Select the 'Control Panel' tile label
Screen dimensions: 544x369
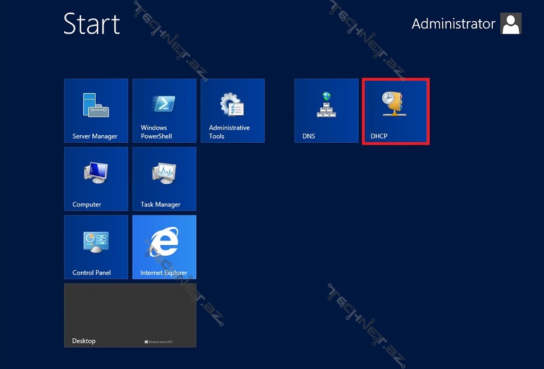(92, 273)
